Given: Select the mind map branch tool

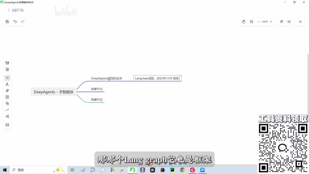Looking at the screenshot, I should click(x=7, y=116).
